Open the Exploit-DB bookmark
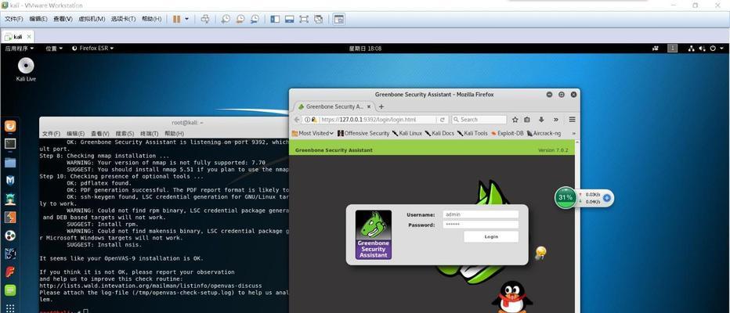 (507, 133)
